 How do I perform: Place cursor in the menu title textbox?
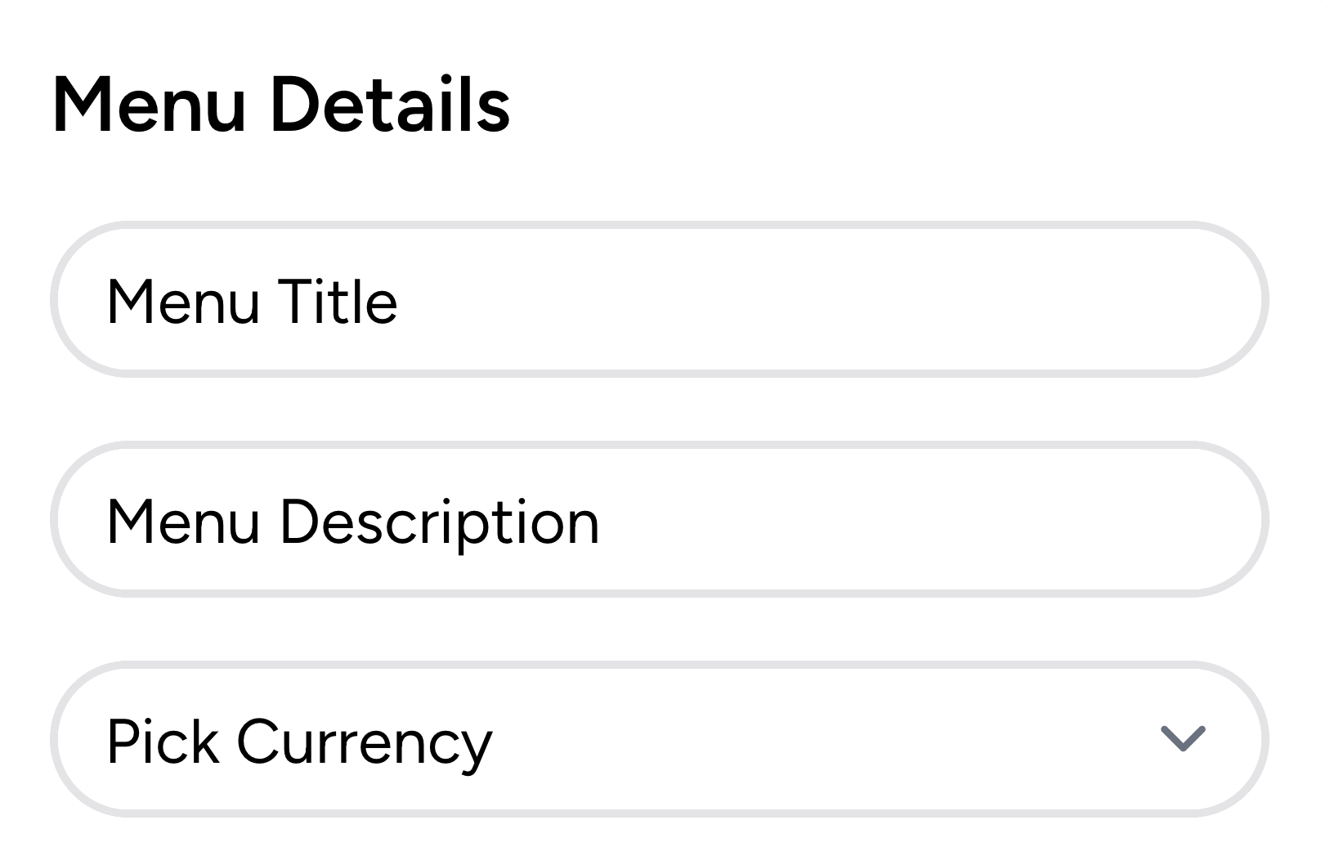pyautogui.click(x=659, y=299)
